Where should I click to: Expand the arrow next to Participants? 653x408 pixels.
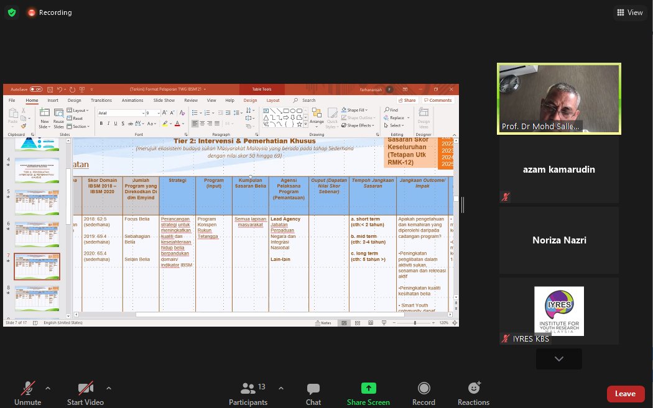(x=280, y=388)
